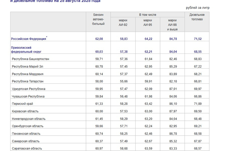Screen dimensions: 226x151
Task: Click Volga district AI-95 value 62,21
Action: (x=148, y=52)
